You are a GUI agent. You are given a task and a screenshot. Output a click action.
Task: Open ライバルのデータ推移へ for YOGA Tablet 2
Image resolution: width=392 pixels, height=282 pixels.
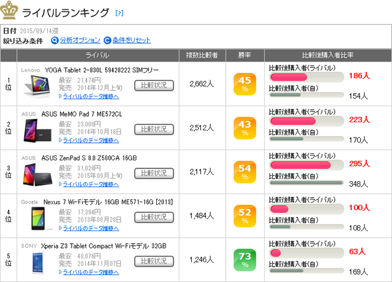(90, 96)
